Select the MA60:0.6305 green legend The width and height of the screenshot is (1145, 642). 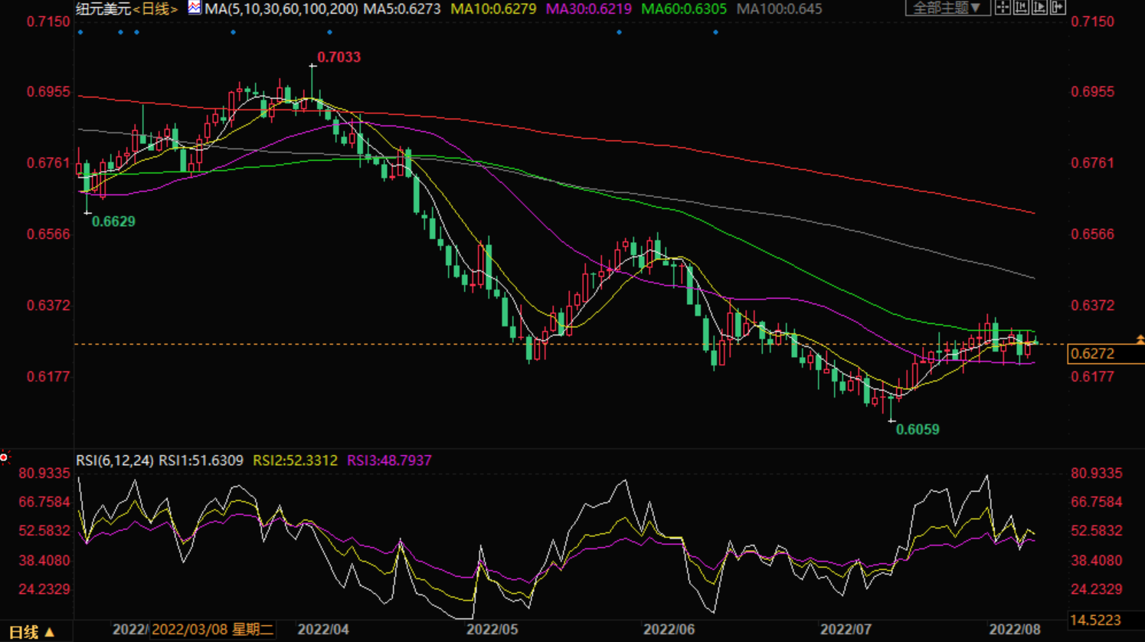683,9
